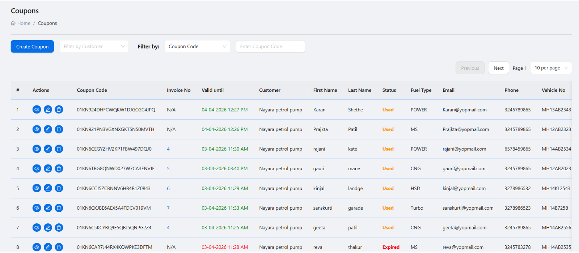Click Create Coupon button
This screenshot has height=253, width=579.
click(x=32, y=47)
